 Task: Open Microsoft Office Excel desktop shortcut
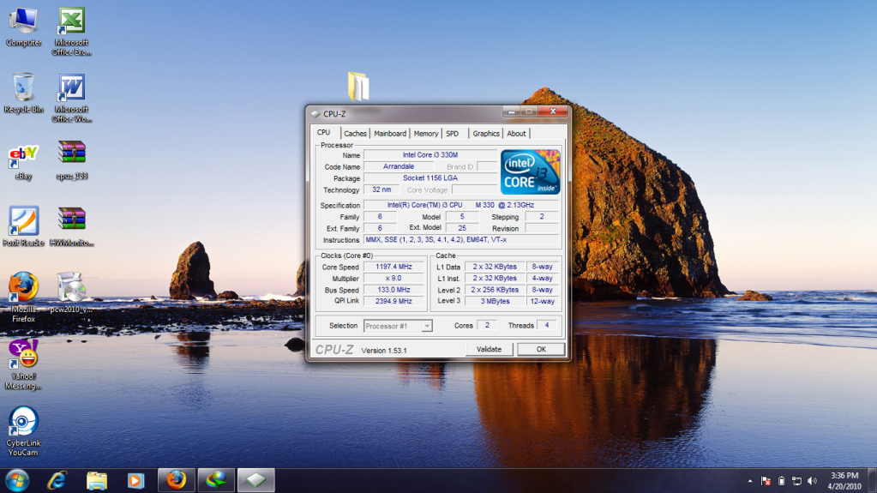[72, 32]
